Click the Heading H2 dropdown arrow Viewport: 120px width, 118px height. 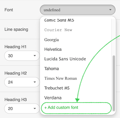click(x=35, y=82)
